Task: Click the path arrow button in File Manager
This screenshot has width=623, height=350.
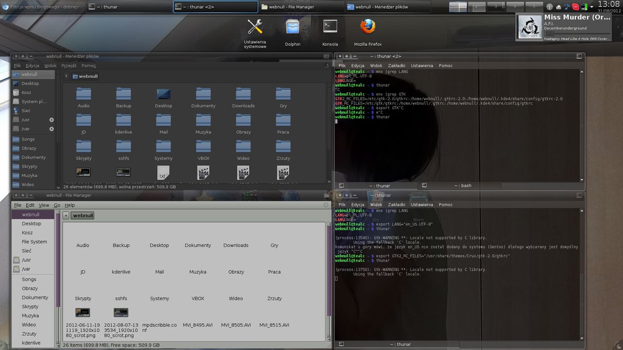Action: [66, 215]
